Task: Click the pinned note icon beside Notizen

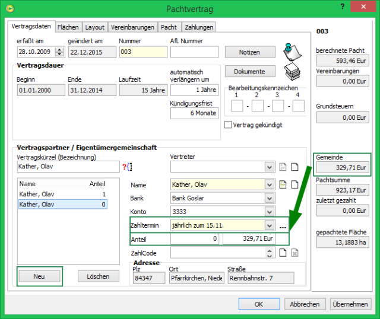Action: (x=291, y=52)
